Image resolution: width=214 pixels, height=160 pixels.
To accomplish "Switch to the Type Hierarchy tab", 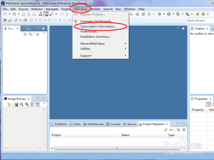I will coord(27,29).
